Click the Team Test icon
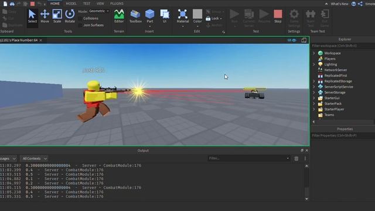This screenshot has height=211, width=375. tap(311, 14)
